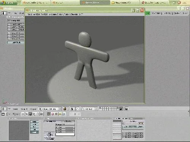Open the 3D view editor type selector
190x142 pixels.
pyautogui.click(x=4, y=109)
